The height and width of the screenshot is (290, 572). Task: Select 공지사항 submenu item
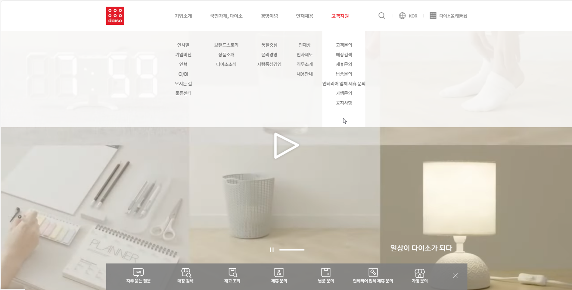pos(344,103)
